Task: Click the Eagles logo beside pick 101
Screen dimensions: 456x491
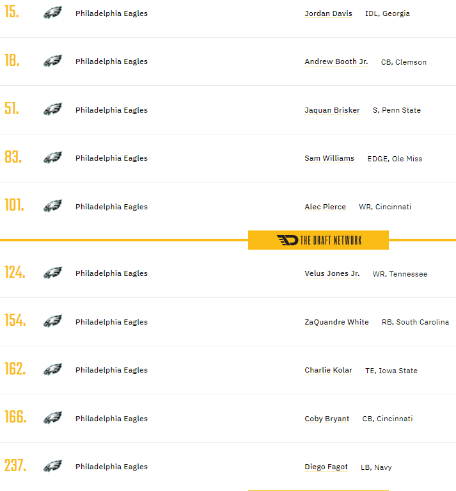Action: [52, 206]
